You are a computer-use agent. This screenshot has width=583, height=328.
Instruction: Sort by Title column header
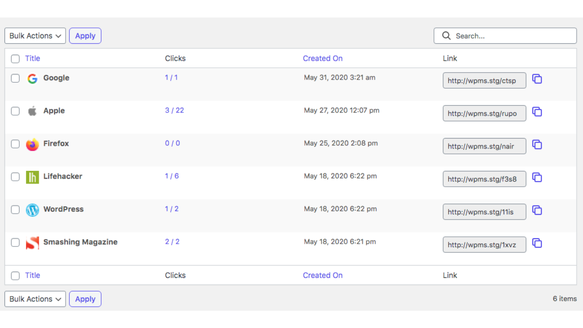[x=33, y=58]
